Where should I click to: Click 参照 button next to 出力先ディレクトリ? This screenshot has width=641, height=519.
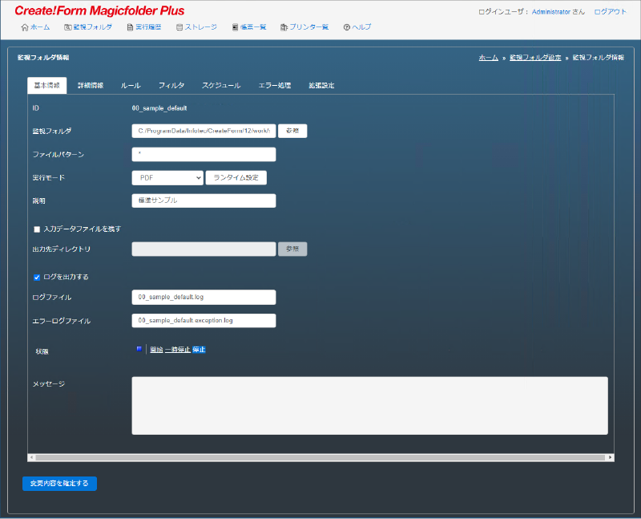[x=292, y=249]
